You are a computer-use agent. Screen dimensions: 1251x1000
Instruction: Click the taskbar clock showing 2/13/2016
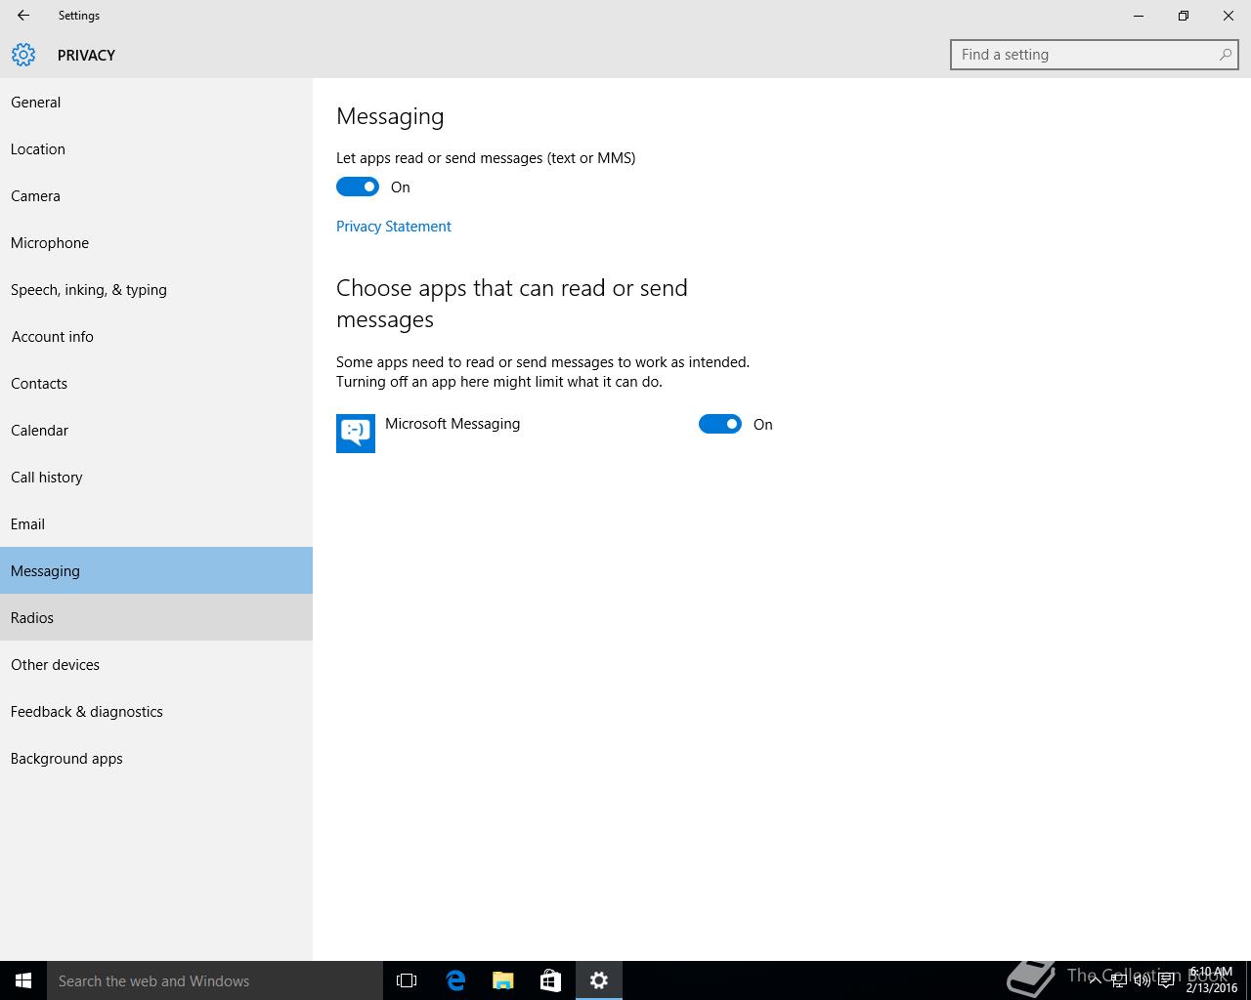click(1211, 980)
